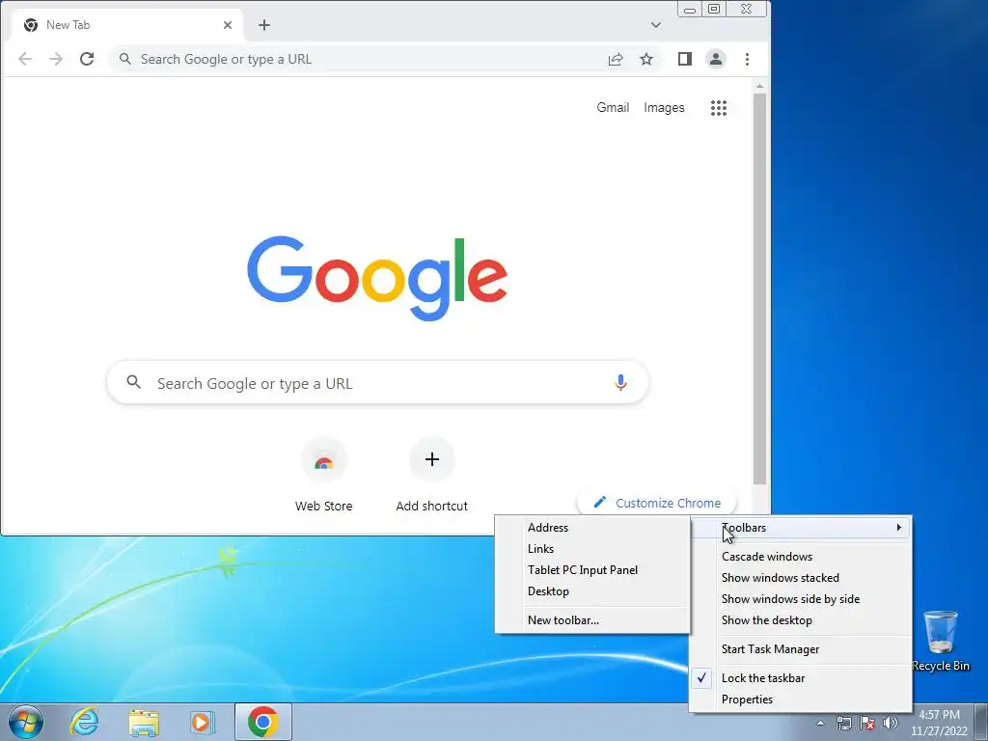Screen dimensions: 988x741
Task: Close the New Tab tab
Action: (228, 25)
